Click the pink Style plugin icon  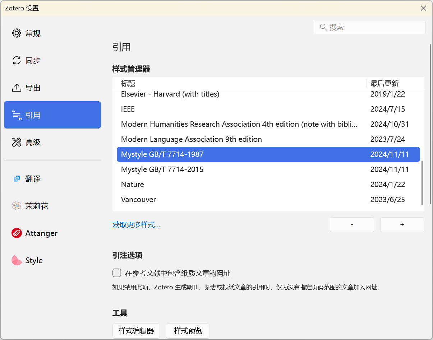point(17,260)
